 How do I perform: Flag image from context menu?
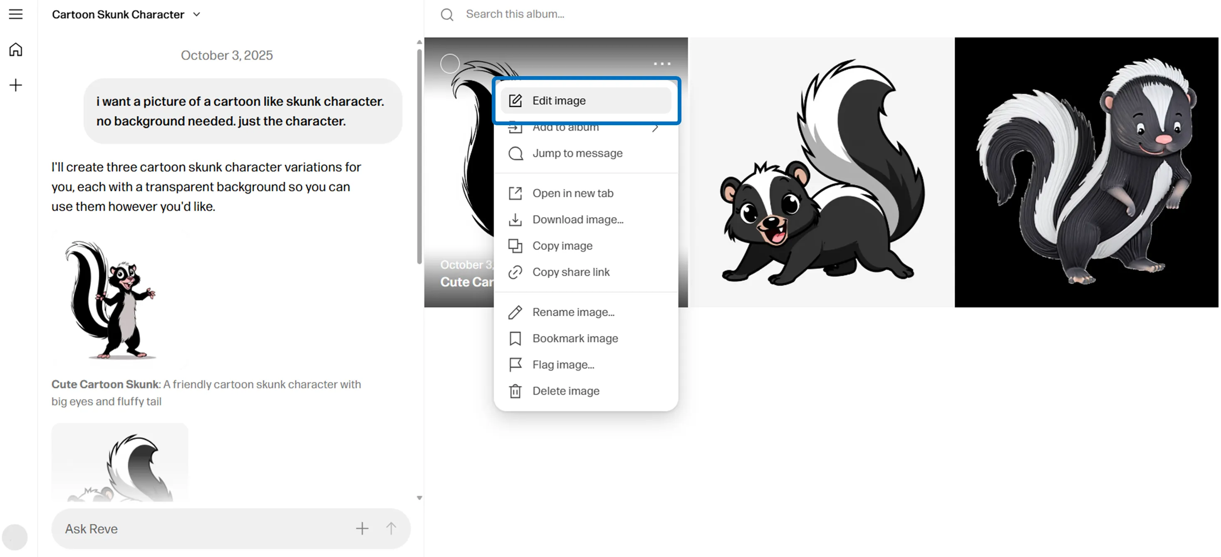coord(563,364)
